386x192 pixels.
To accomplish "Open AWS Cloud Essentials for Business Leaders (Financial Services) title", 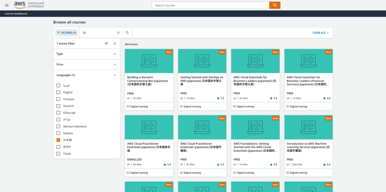I will pyautogui.click(x=308, y=81).
